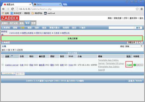Click the new tab button
The image size is (145, 102).
pyautogui.click(x=65, y=4)
